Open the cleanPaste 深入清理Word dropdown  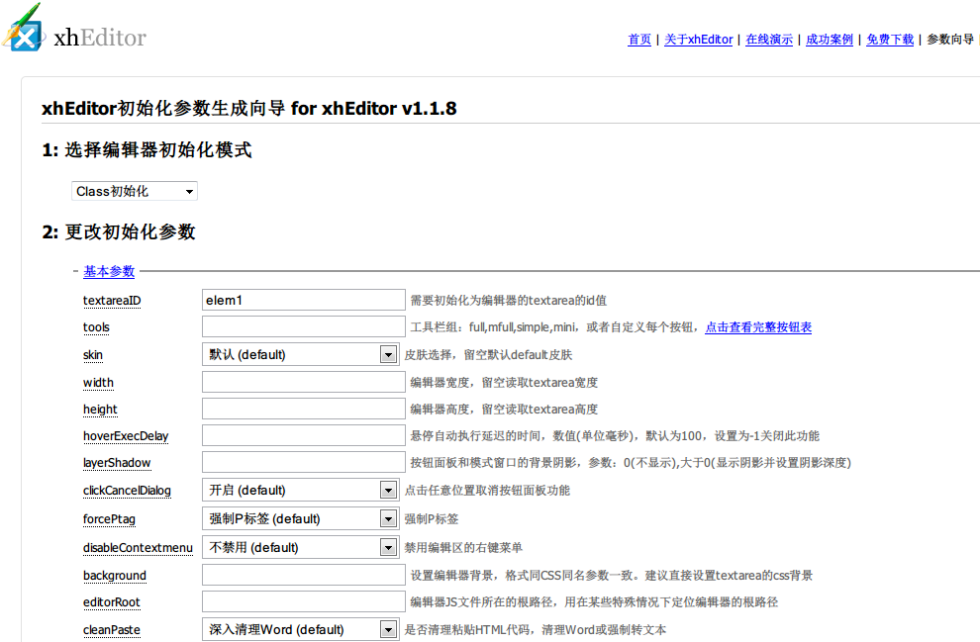[301, 629]
